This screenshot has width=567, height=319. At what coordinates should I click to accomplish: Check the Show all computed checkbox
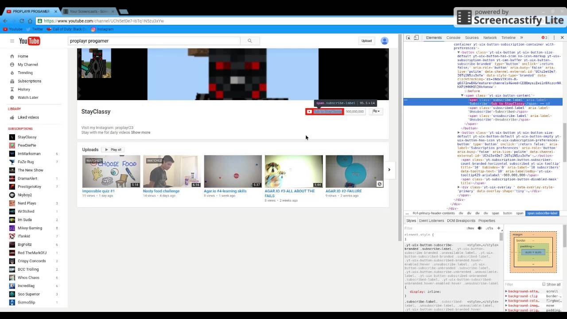pyautogui.click(x=544, y=284)
